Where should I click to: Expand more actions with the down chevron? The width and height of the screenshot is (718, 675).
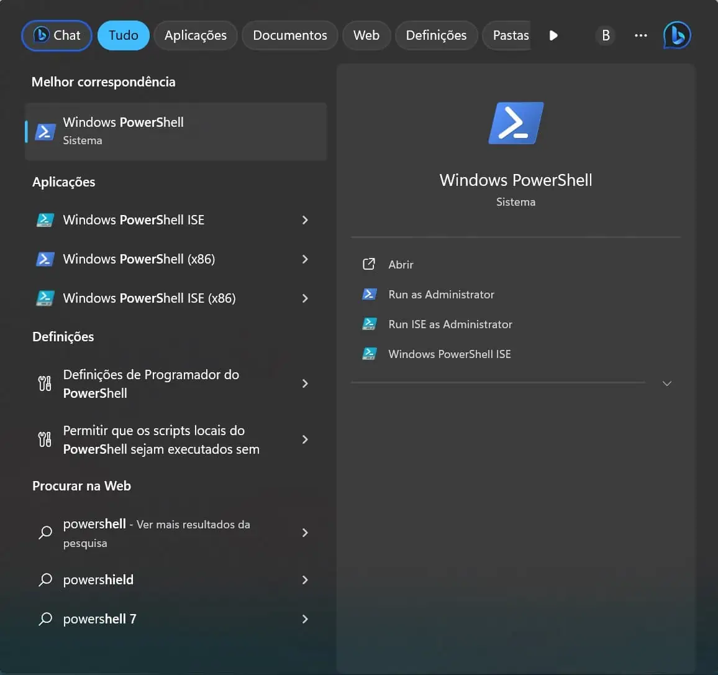[667, 383]
